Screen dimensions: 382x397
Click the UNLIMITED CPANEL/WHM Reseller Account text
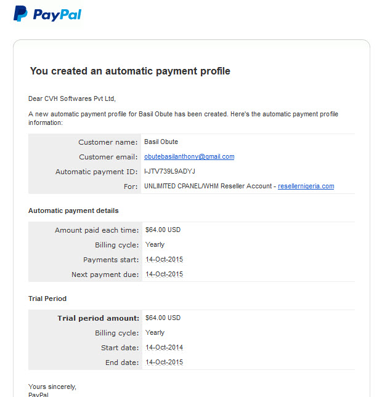pyautogui.click(x=208, y=186)
